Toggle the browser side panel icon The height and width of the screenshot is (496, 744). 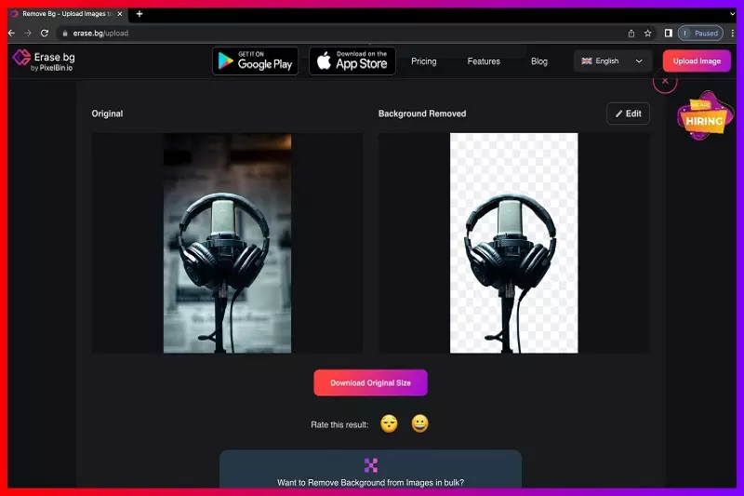(668, 34)
